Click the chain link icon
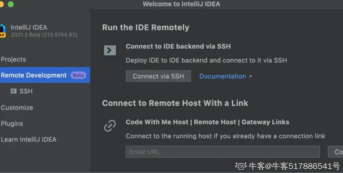This screenshot has height=173, width=343. [x=110, y=125]
